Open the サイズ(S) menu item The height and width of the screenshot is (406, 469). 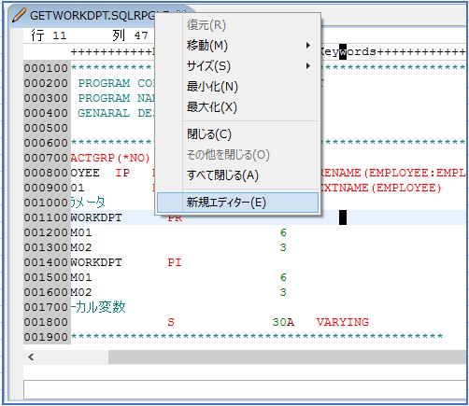click(x=208, y=66)
